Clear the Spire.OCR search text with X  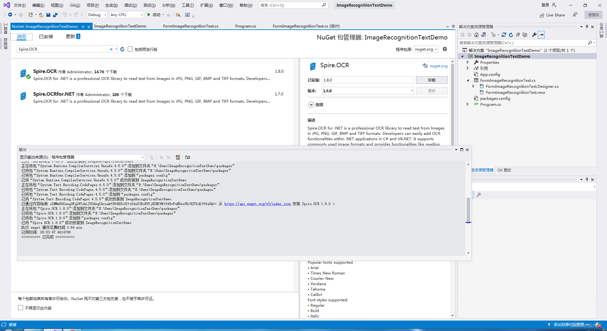click(111, 49)
